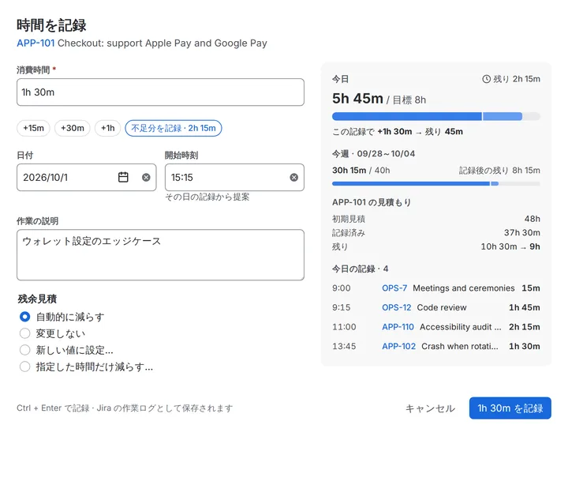Viewport: 568px width, 485px height.
Task: Add one hour with +1h chip
Action: pyautogui.click(x=107, y=128)
